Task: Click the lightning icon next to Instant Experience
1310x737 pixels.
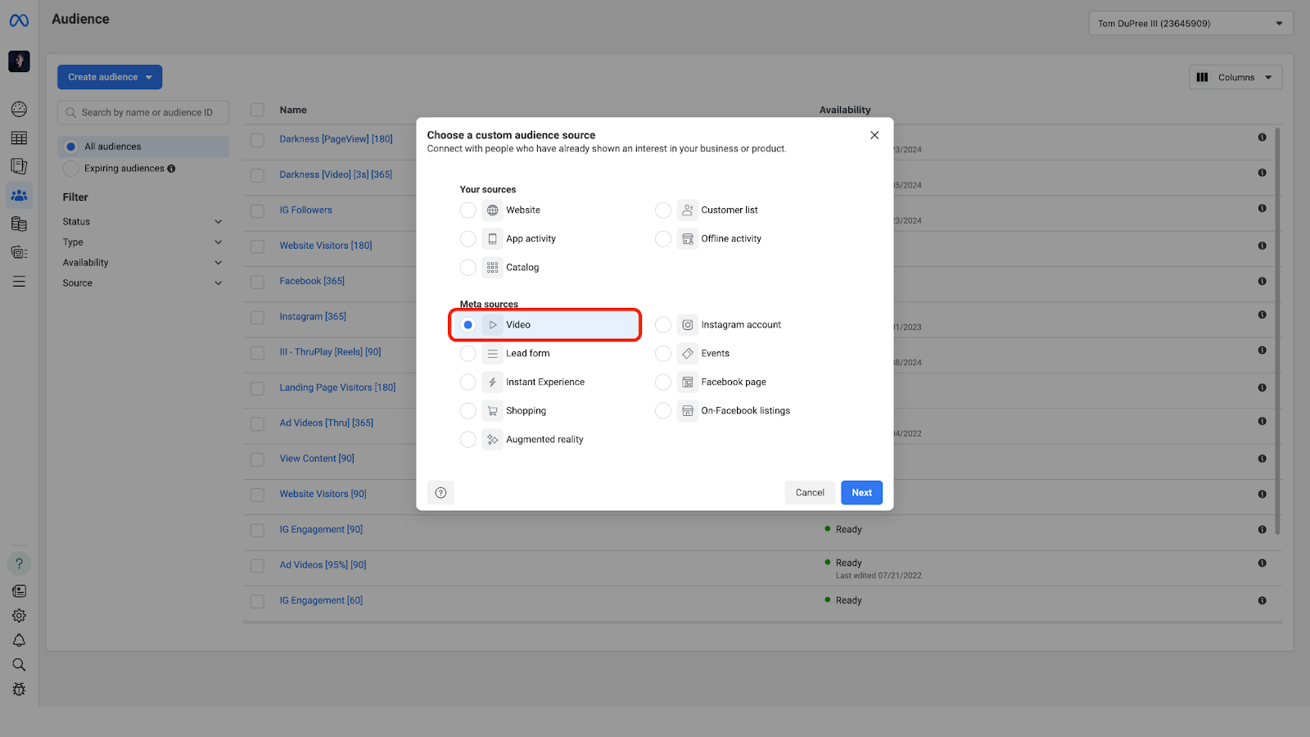Action: pos(492,382)
